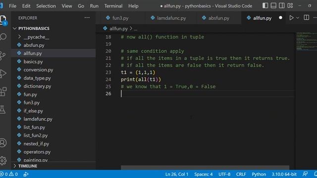Open the customize layout icon

pos(290,5)
